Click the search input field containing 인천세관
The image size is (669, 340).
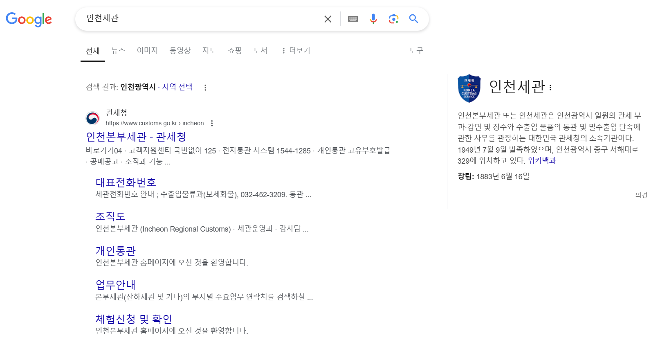pyautogui.click(x=200, y=18)
